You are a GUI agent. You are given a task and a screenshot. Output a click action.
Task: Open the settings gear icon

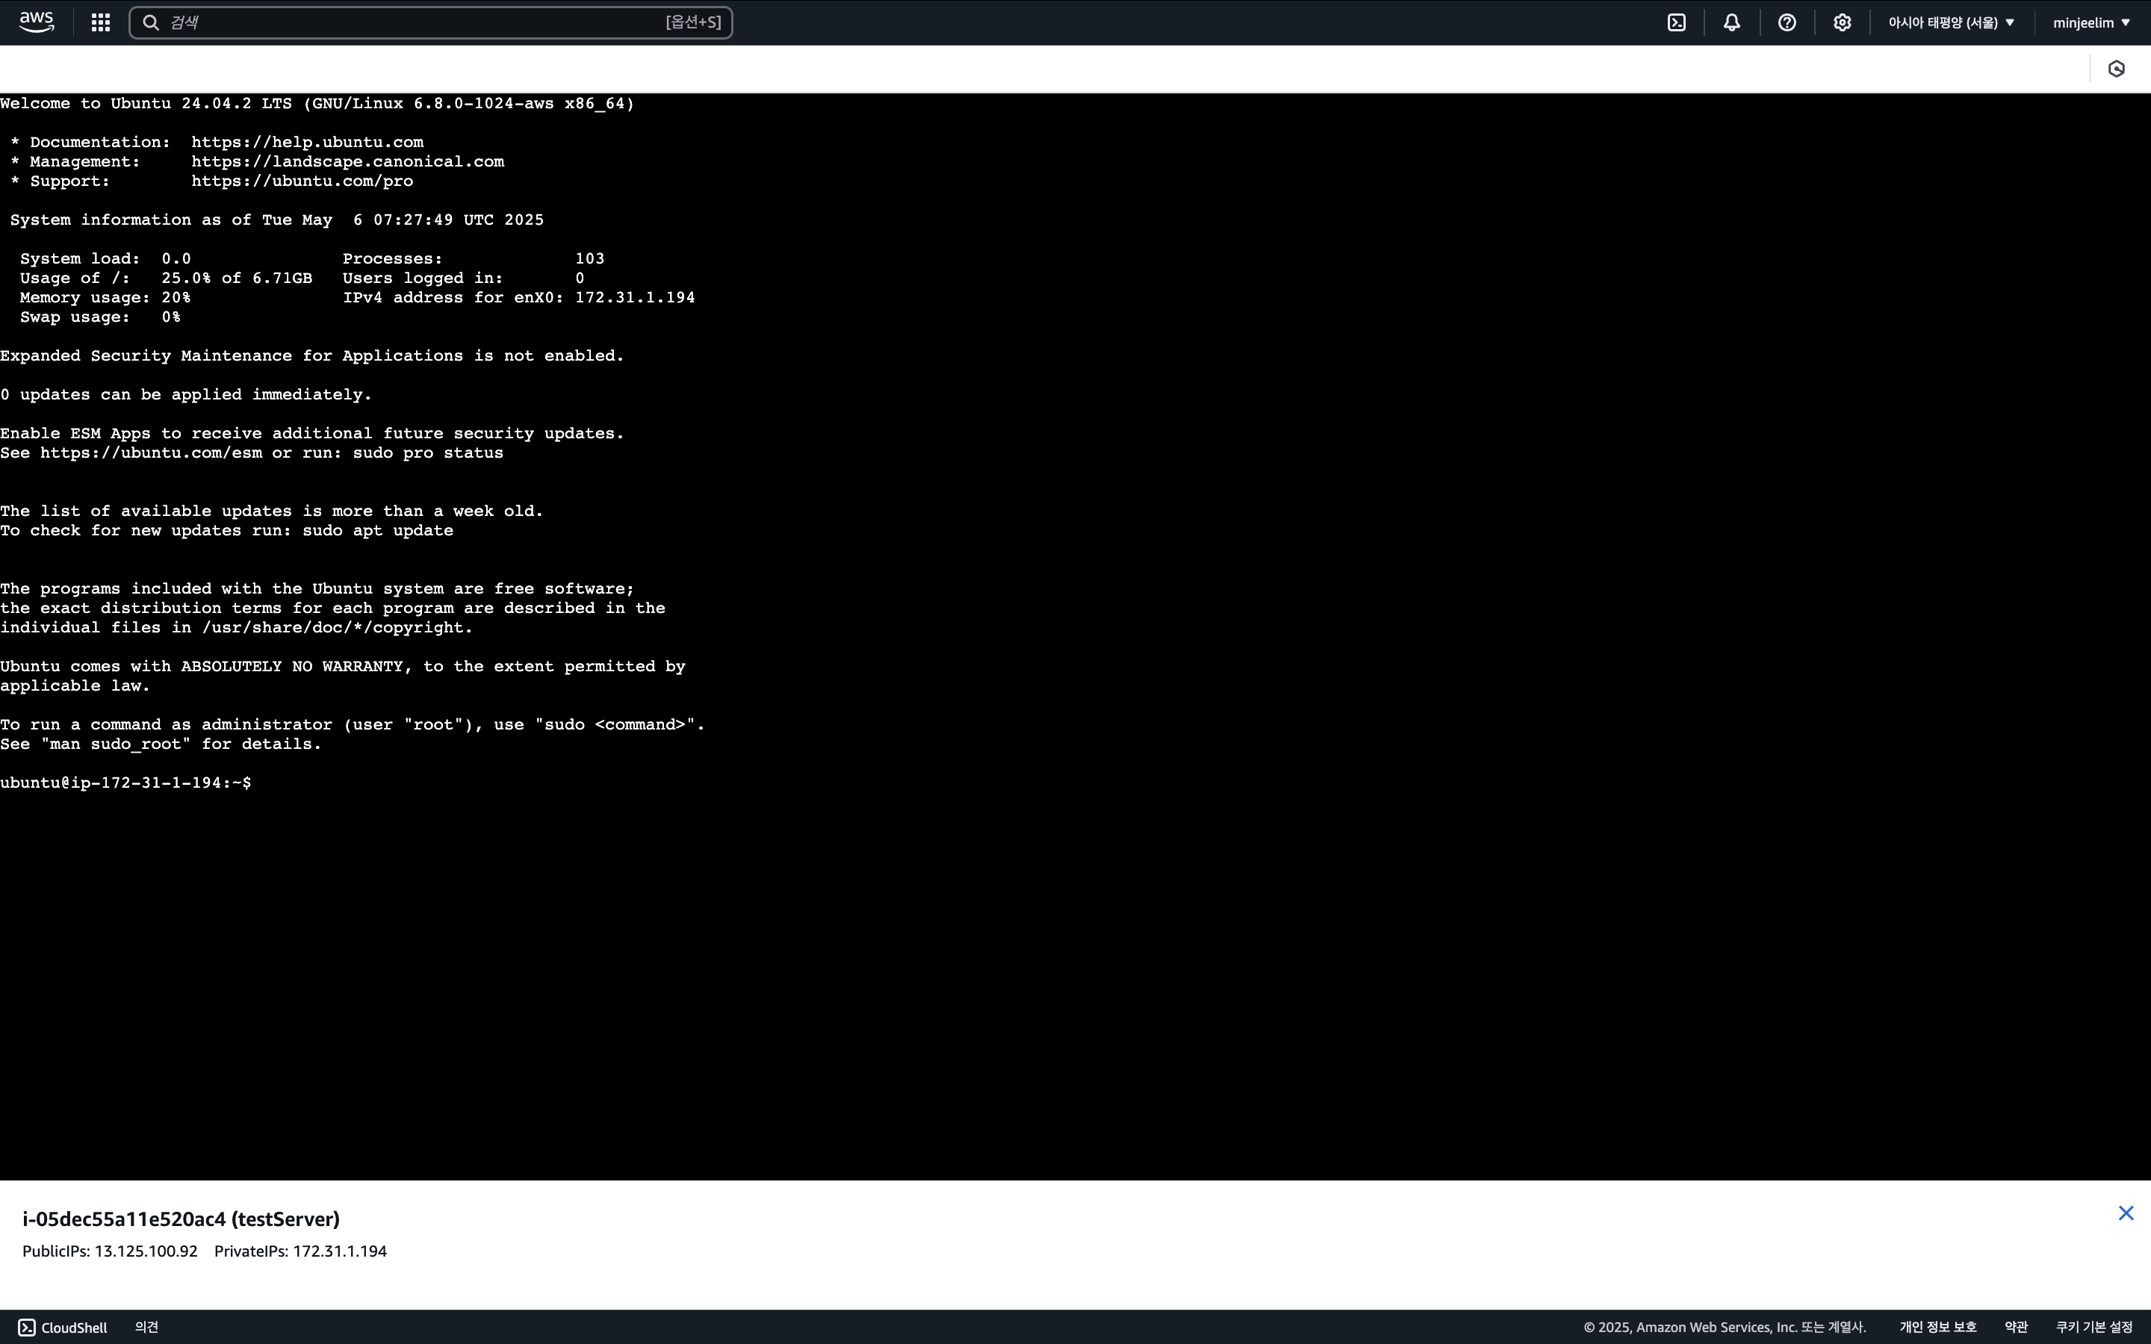(x=1842, y=22)
